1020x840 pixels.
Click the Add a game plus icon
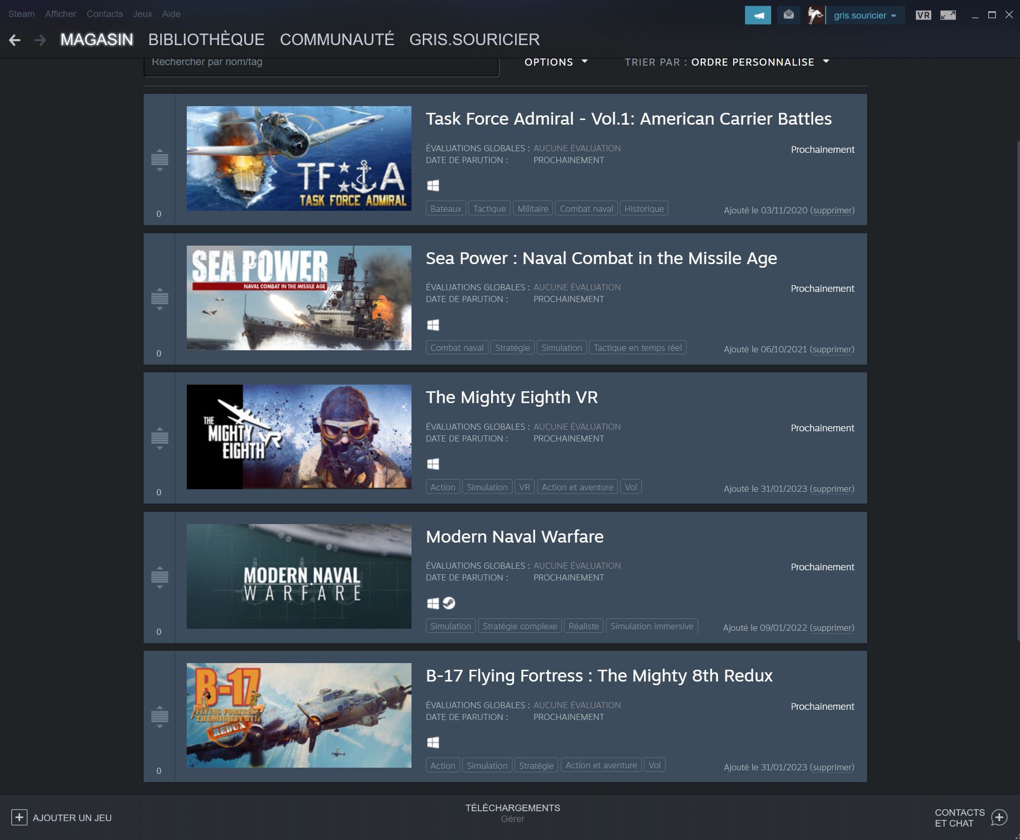point(19,817)
